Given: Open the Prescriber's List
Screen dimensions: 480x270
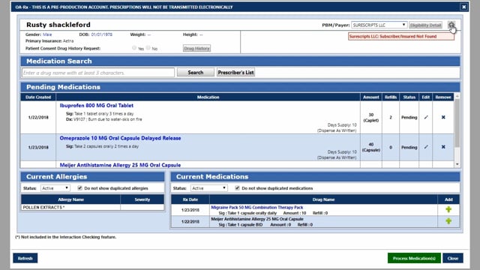Looking at the screenshot, I should [x=235, y=72].
